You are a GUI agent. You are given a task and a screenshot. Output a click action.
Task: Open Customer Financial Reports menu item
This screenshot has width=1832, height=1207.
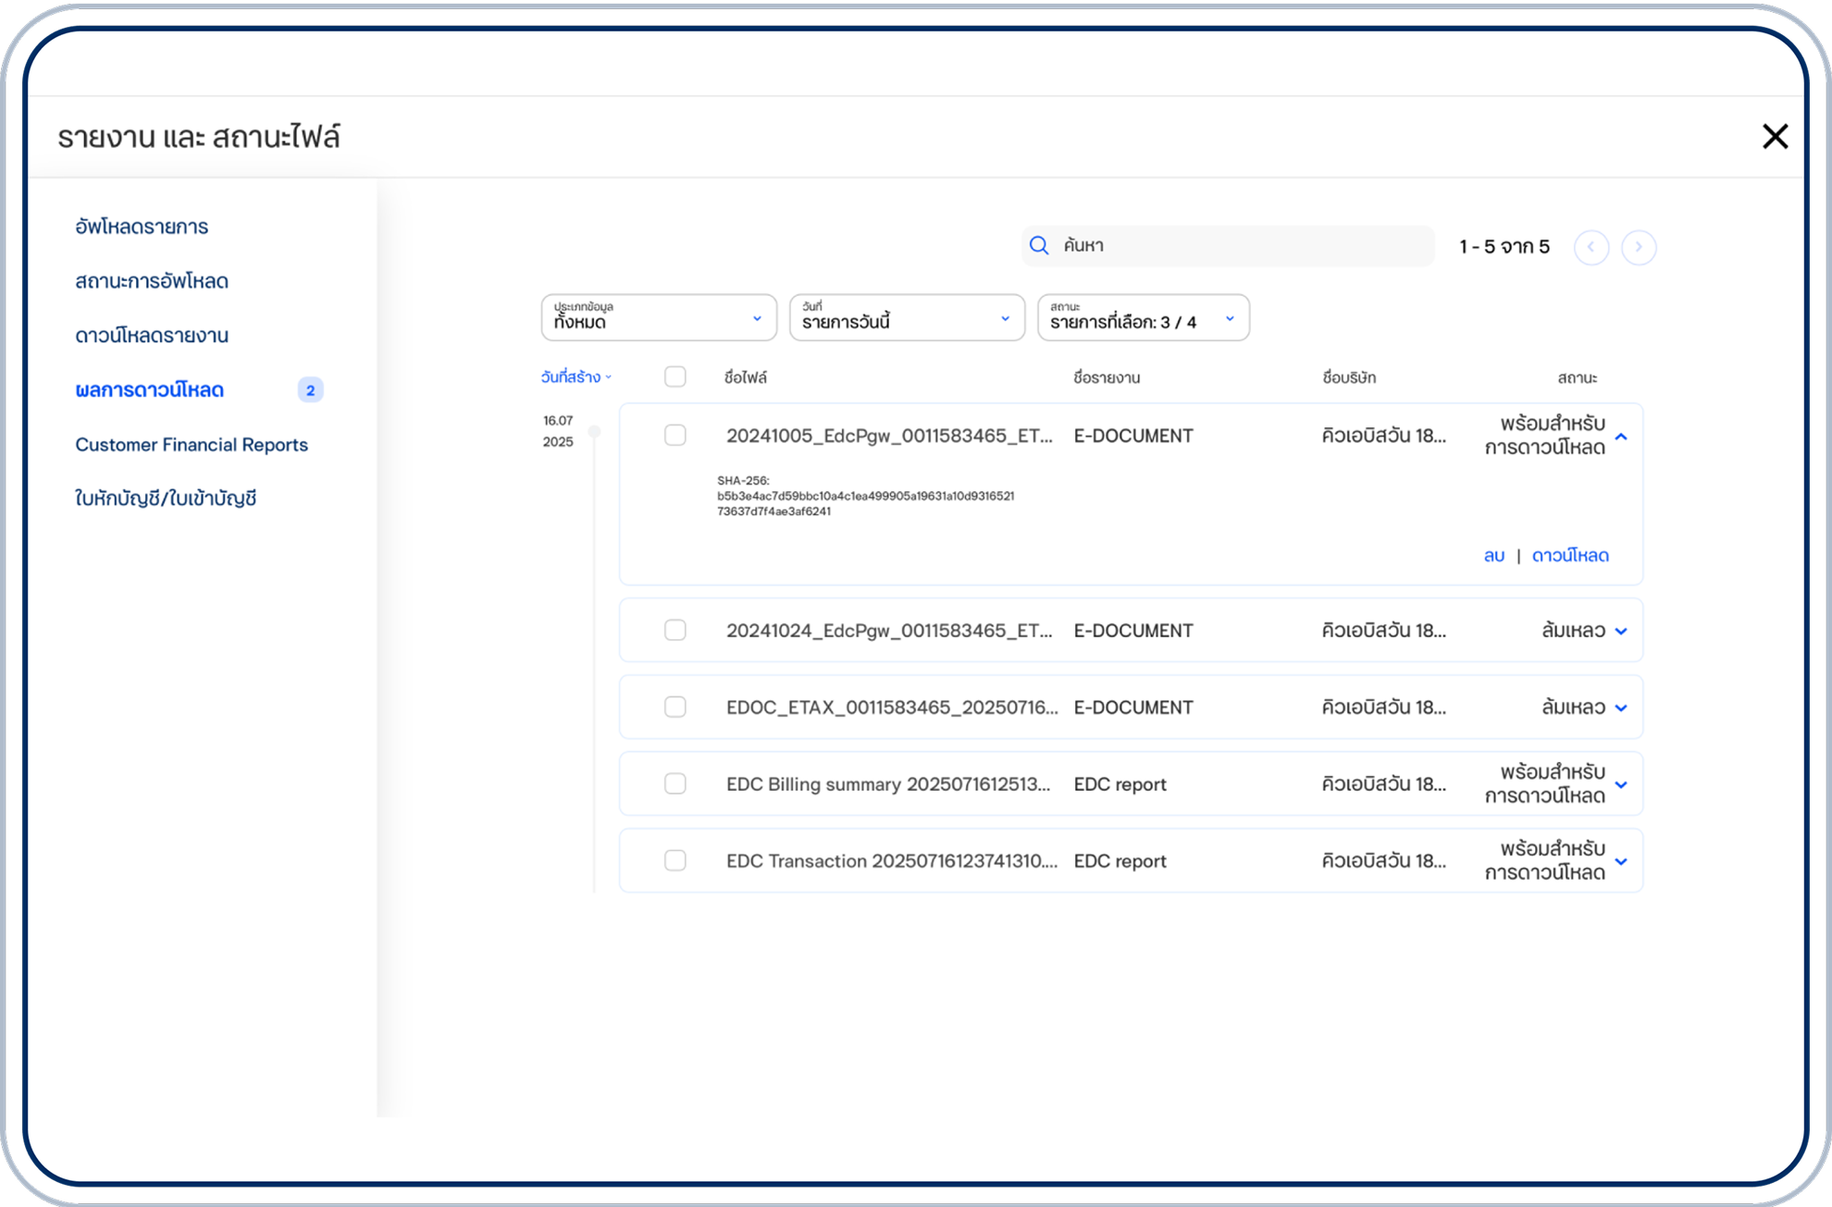point(192,445)
